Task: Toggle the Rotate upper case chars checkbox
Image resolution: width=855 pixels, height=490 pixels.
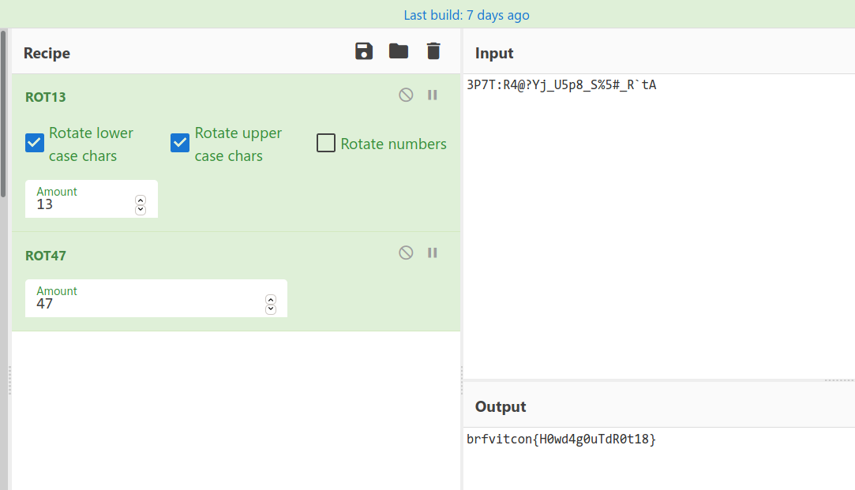Action: [180, 143]
